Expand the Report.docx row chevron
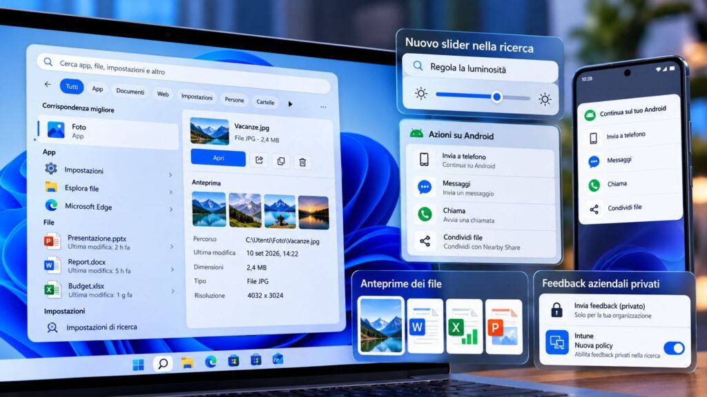This screenshot has width=707, height=397. [x=172, y=269]
